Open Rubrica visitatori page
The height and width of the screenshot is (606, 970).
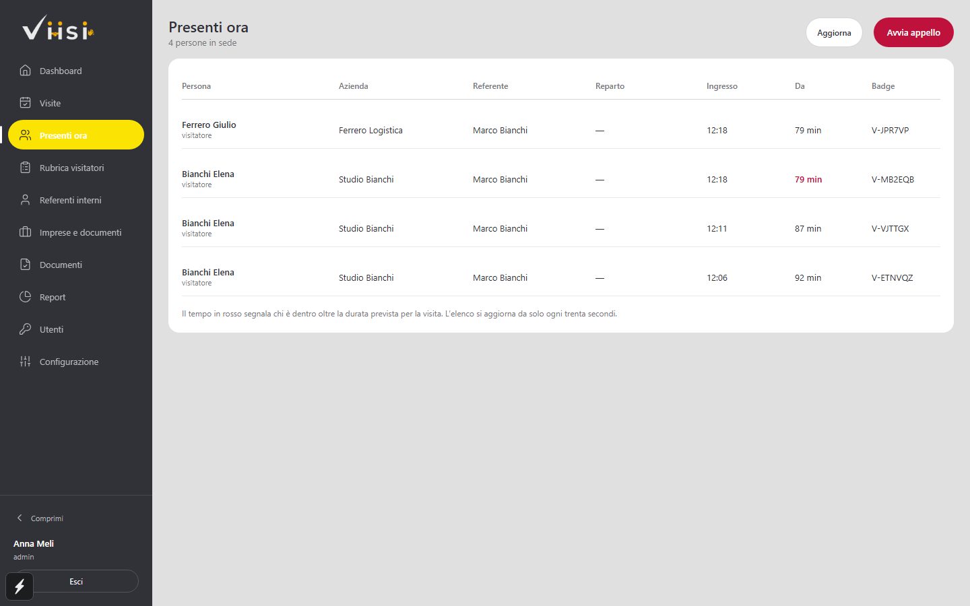coord(76,168)
